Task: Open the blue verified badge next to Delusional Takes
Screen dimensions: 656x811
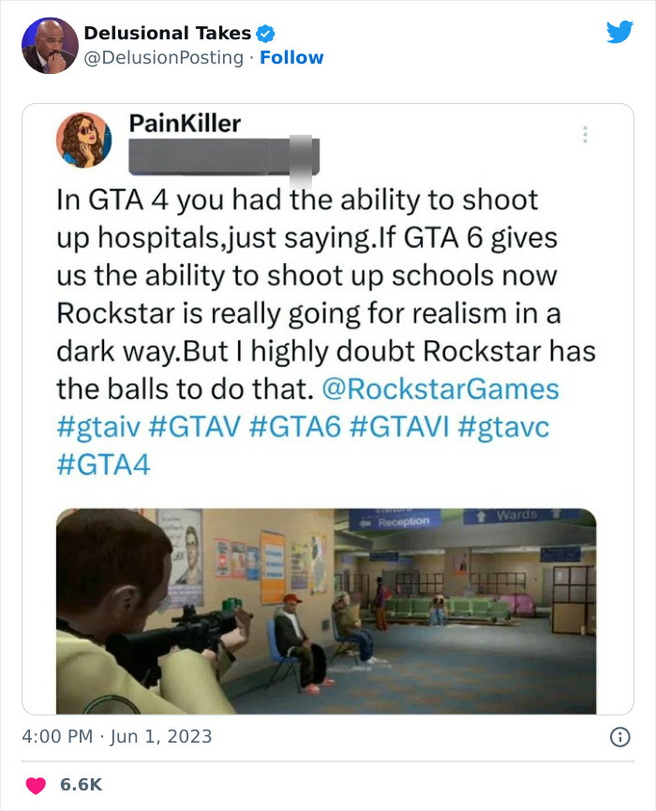Action: [266, 34]
